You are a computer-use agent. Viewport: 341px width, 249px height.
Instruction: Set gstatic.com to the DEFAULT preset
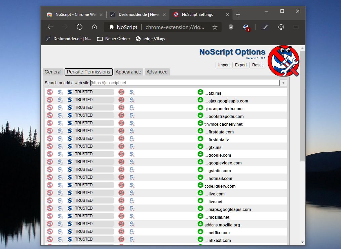tap(50, 169)
